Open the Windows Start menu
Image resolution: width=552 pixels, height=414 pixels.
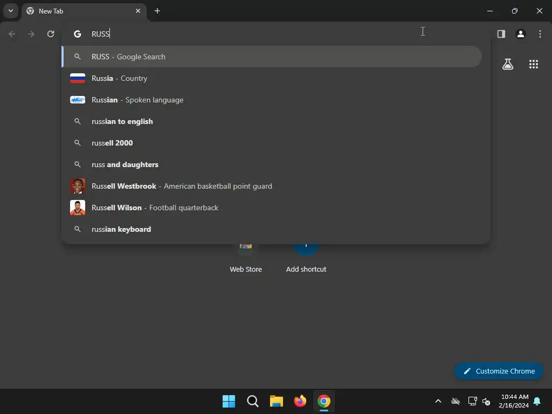pyautogui.click(x=229, y=401)
